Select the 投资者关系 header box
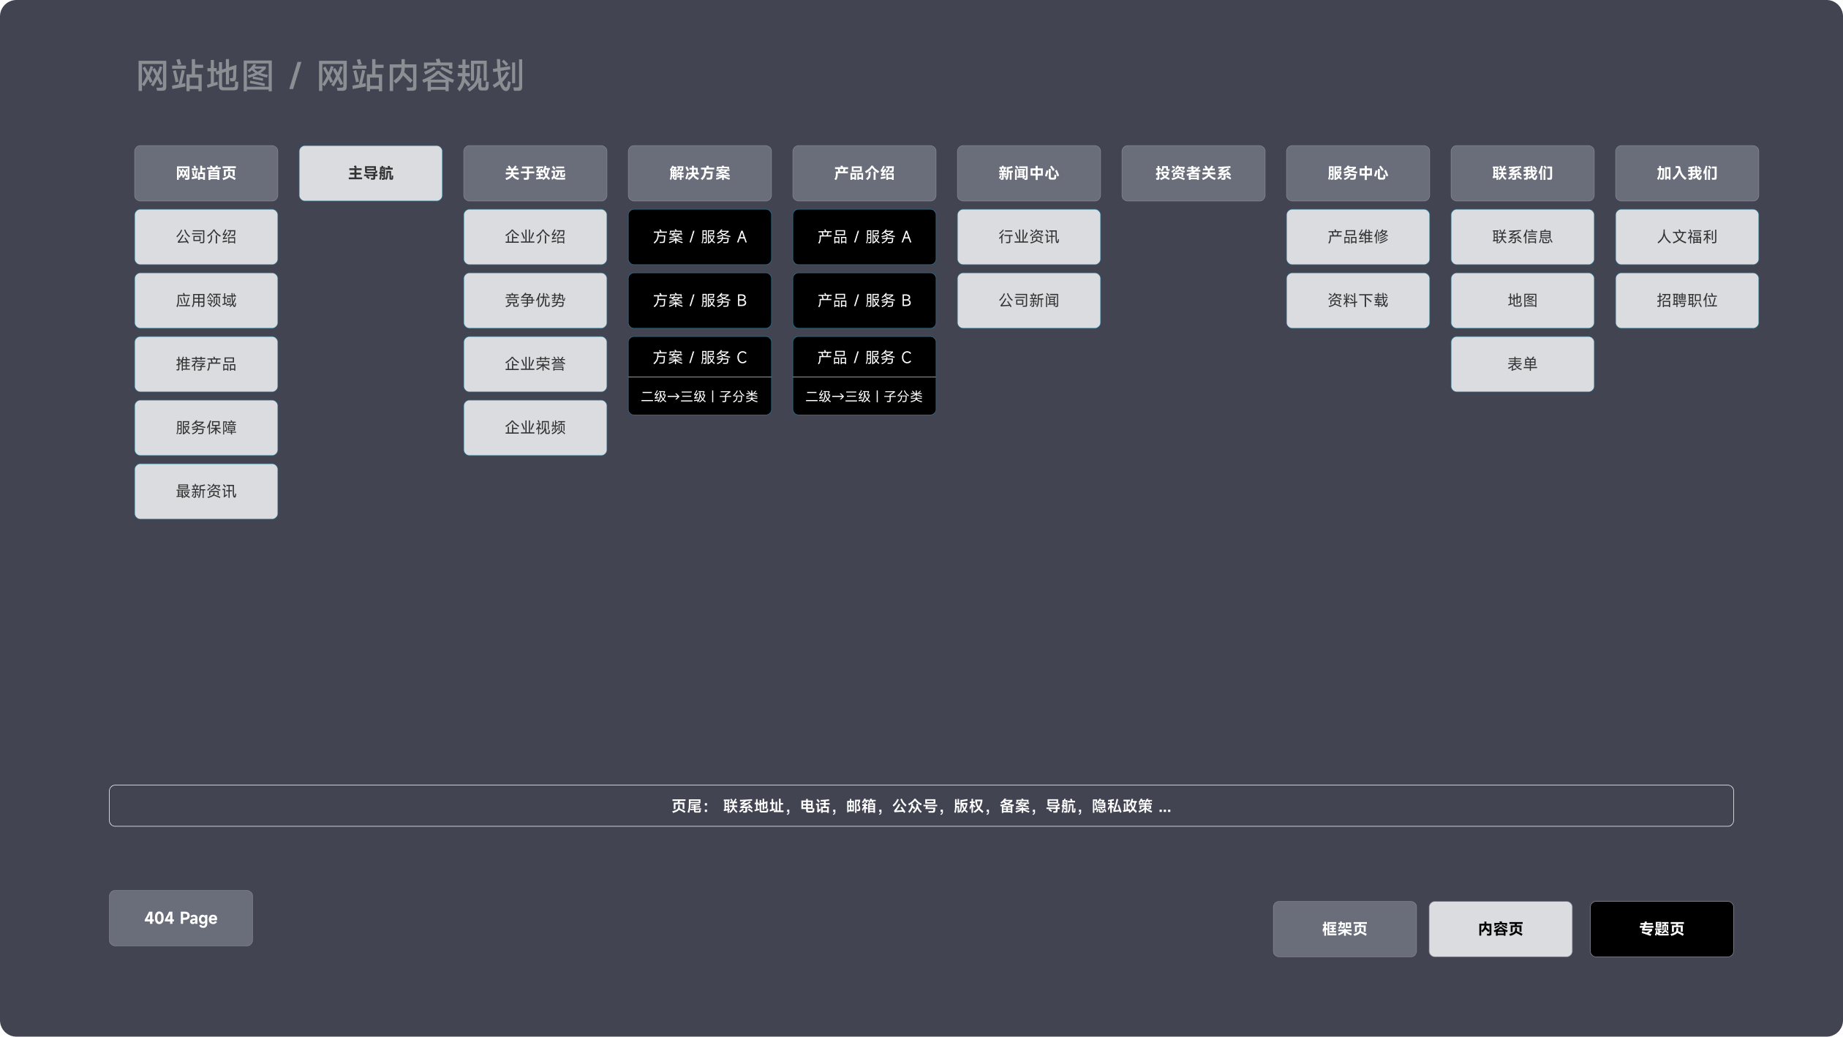This screenshot has width=1843, height=1037. click(x=1193, y=173)
